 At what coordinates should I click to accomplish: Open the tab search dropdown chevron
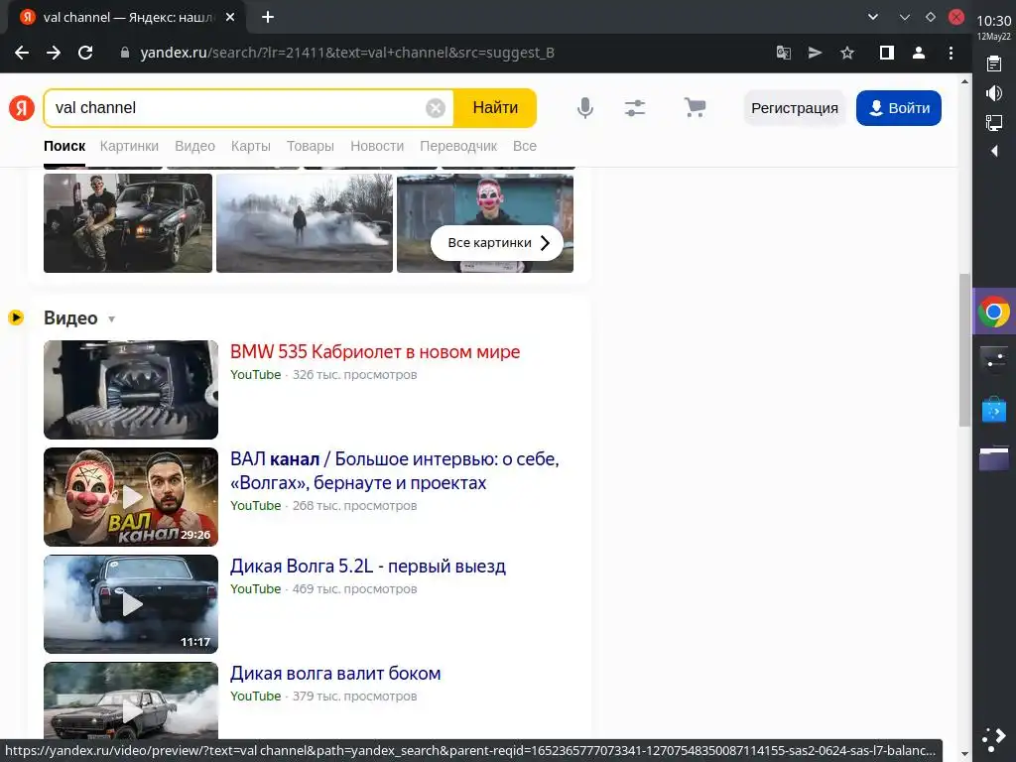pos(873,17)
